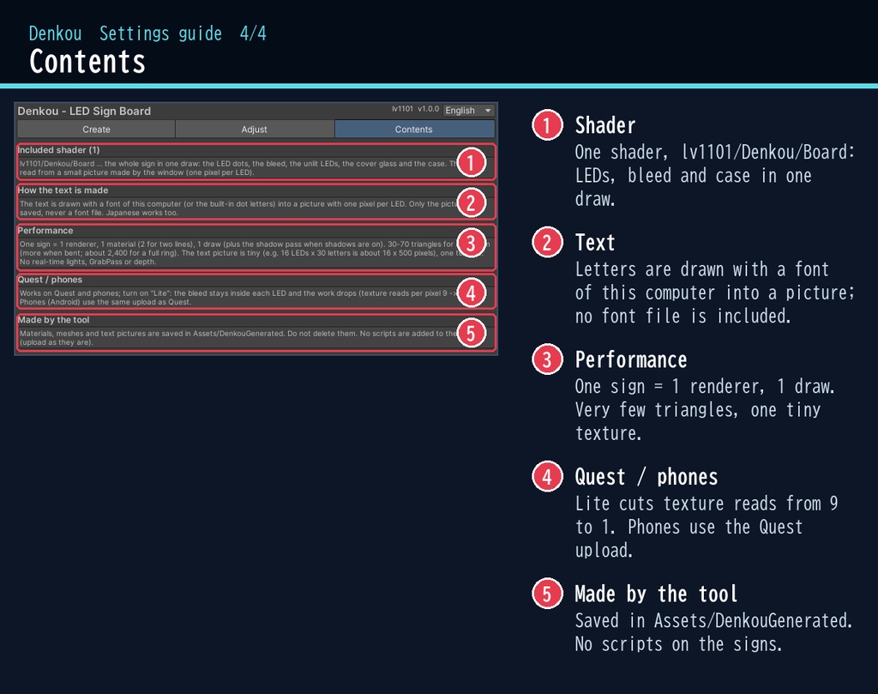This screenshot has width=878, height=694.
Task: Click the large 'Contents' page title
Action: (87, 62)
